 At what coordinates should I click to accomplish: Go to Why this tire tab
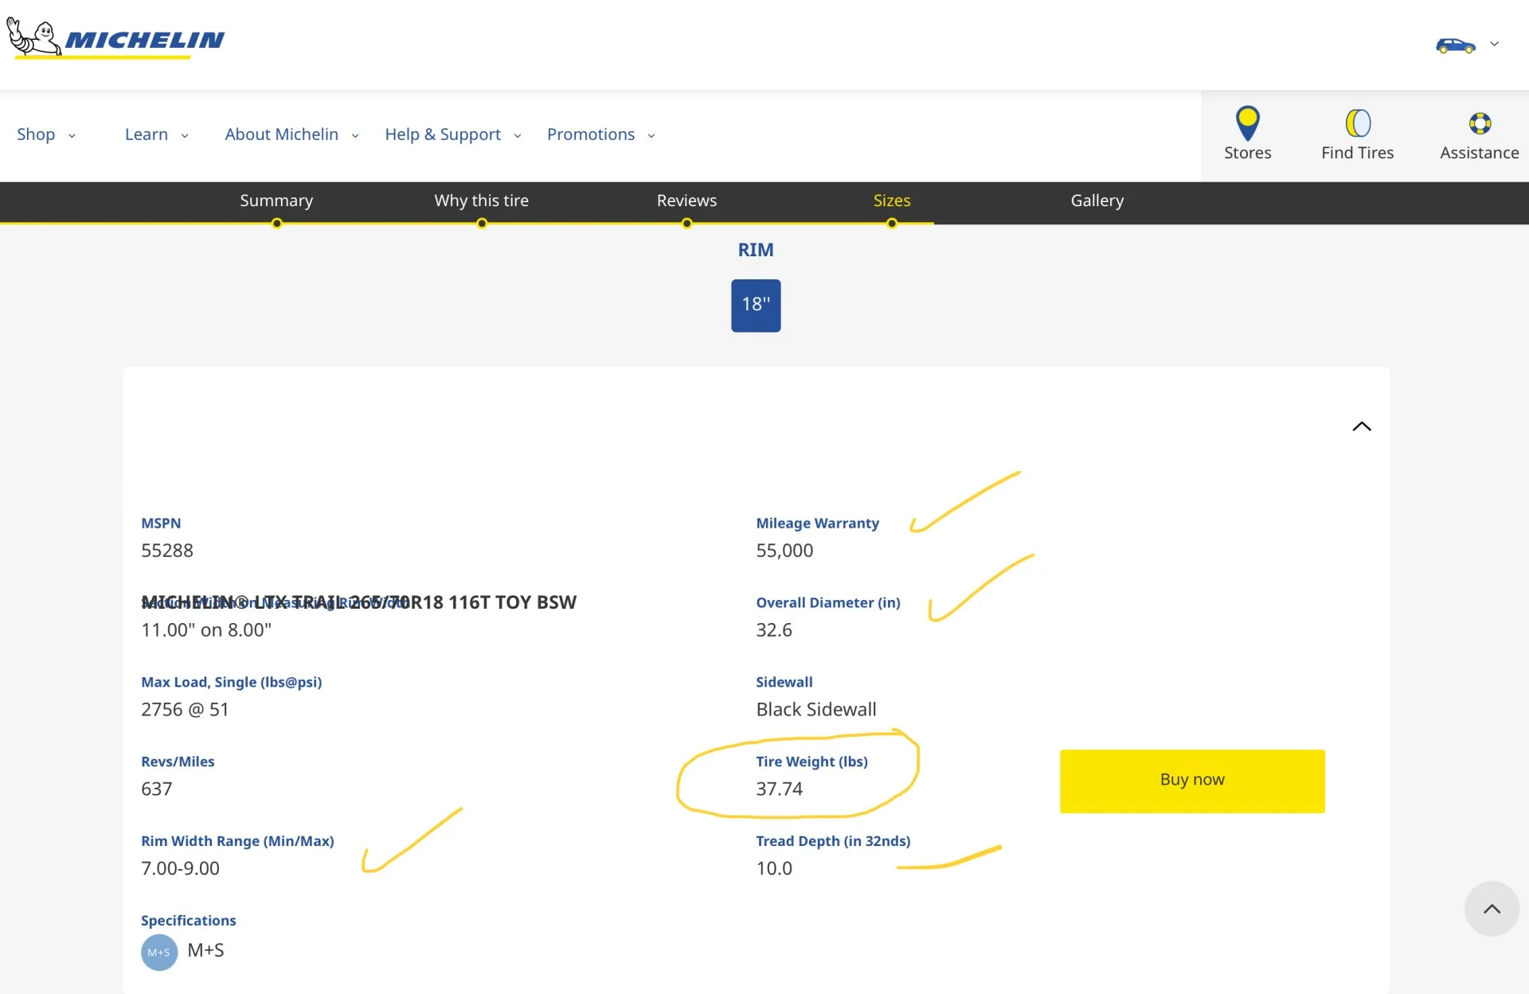point(481,201)
